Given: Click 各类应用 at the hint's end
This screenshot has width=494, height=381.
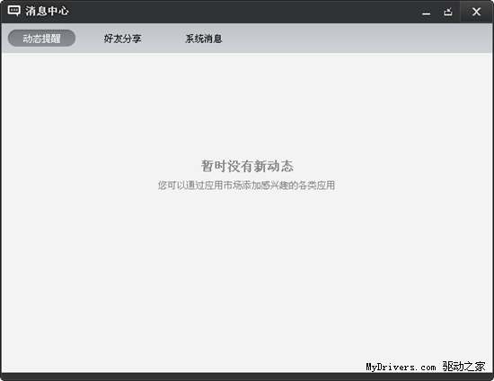Looking at the screenshot, I should (316, 186).
